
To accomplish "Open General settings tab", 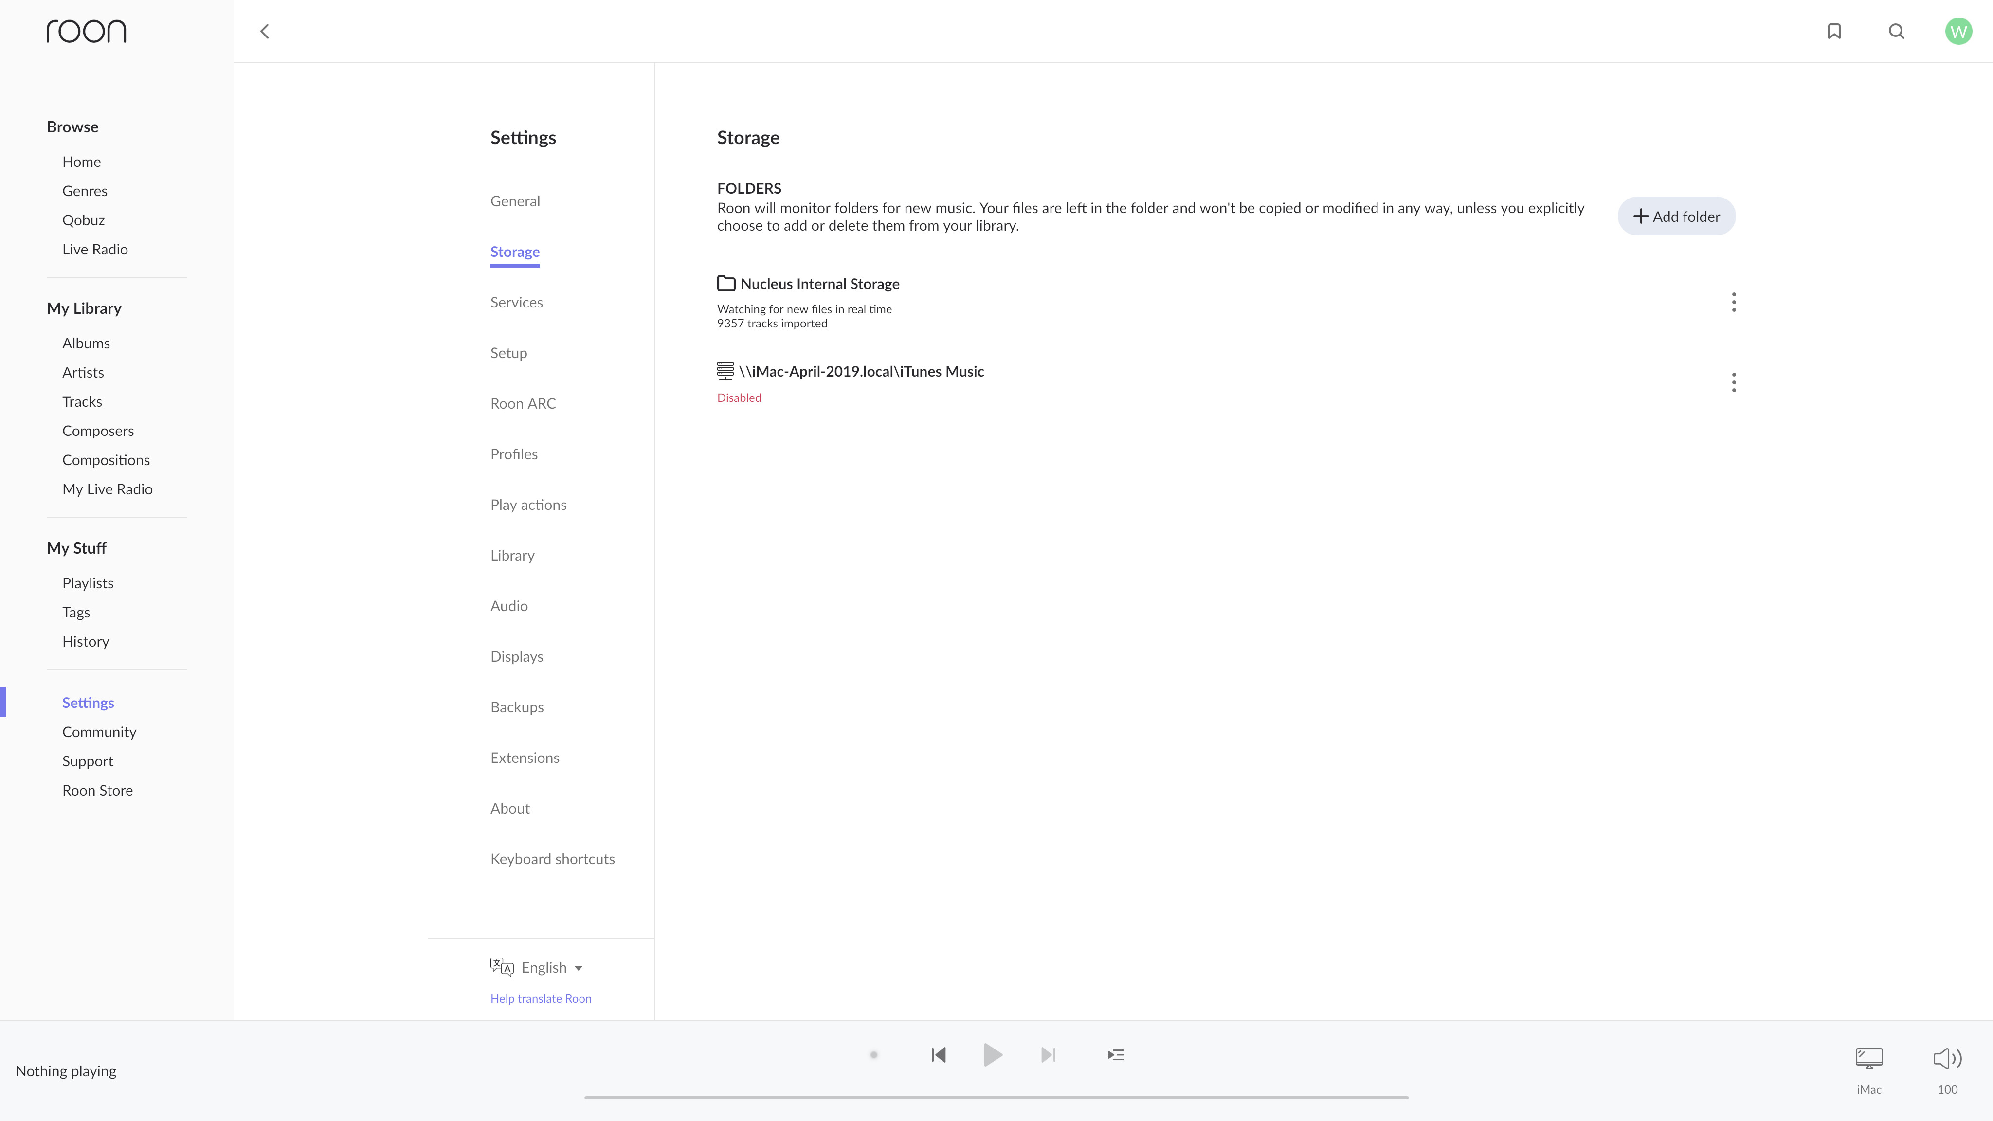I will coord(515,201).
